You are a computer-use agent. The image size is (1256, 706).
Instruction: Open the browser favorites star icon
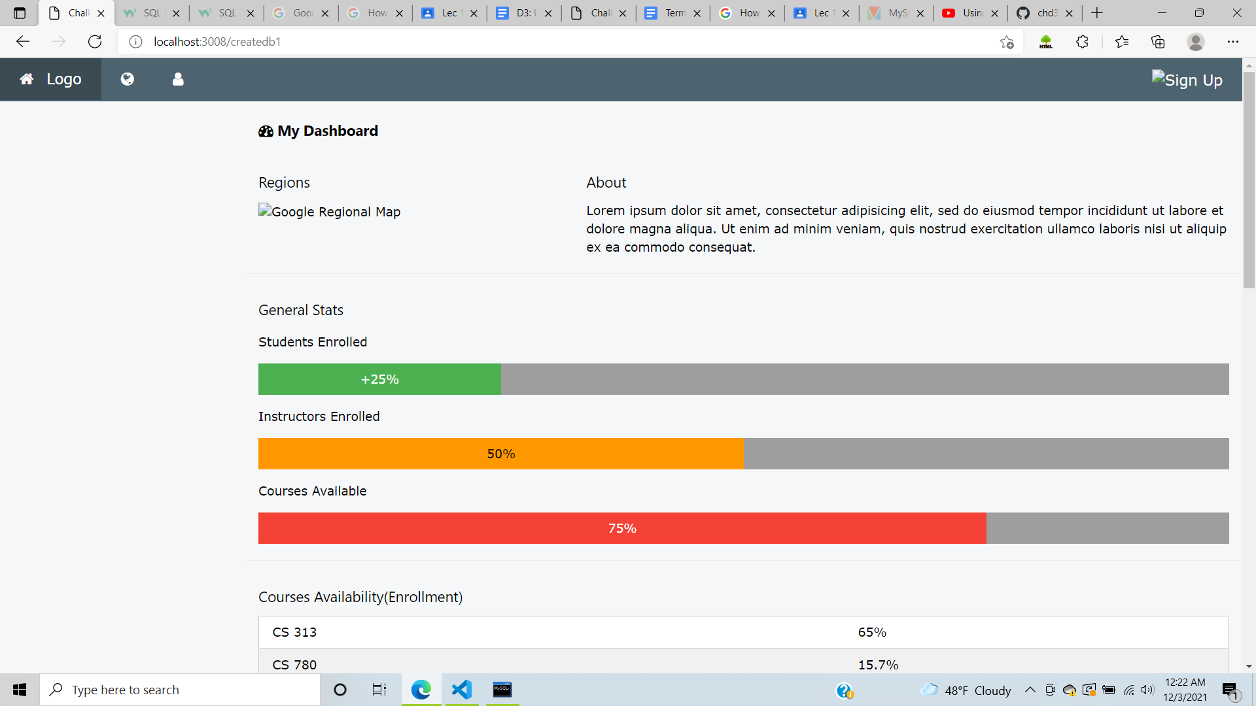pos(1122,41)
